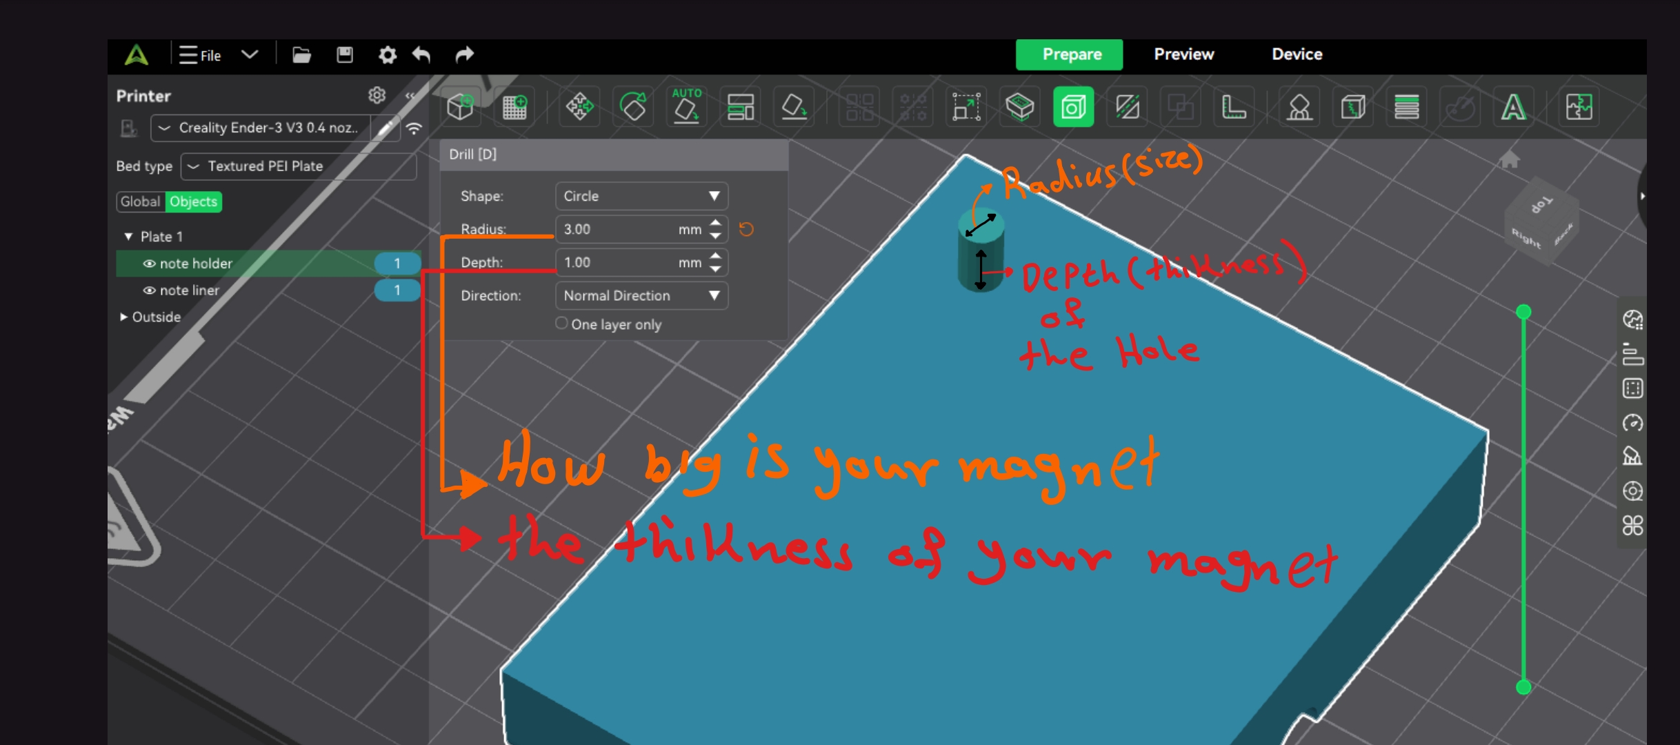Toggle visibility of note liner

[x=149, y=290]
